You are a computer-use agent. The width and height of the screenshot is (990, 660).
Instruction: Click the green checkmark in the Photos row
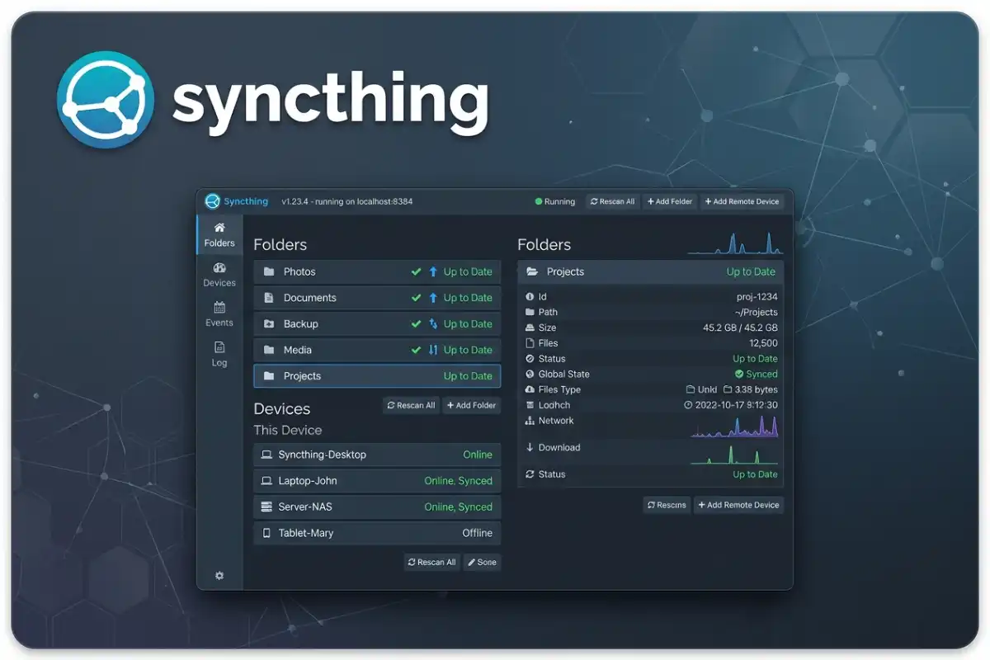click(x=417, y=271)
